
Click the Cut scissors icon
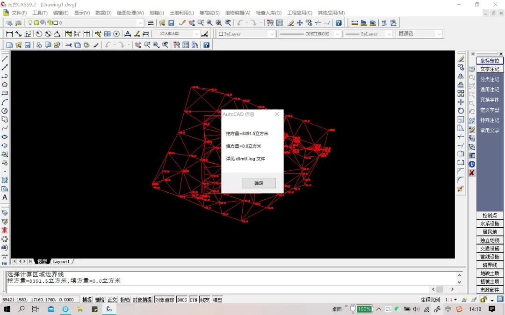click(69, 45)
